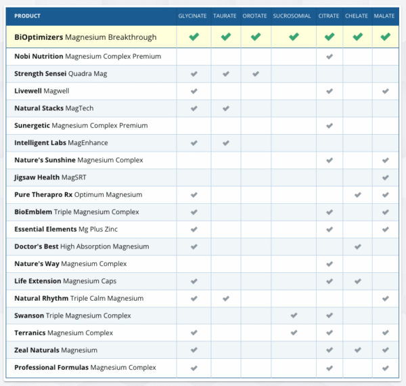
Task: Select Livewell Magwell product name
Action: [x=42, y=91]
